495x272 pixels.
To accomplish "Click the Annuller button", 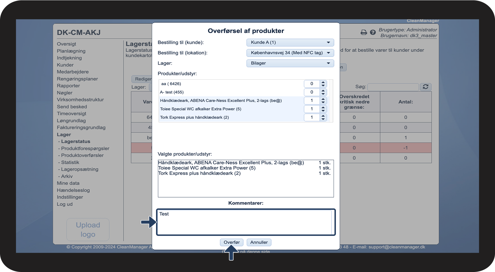I will click(259, 242).
